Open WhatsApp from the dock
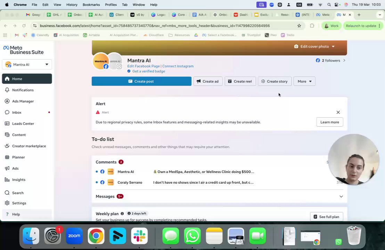 (192, 236)
